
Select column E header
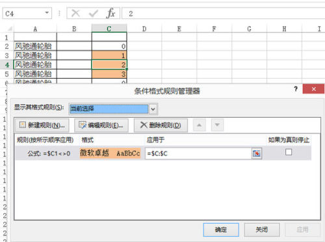point(179,29)
